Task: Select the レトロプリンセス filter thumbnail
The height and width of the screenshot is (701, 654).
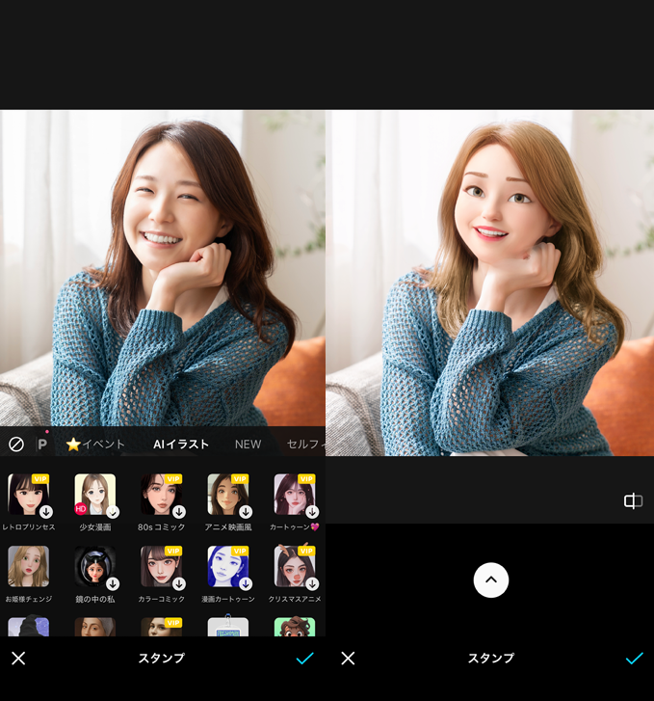Action: 29,495
